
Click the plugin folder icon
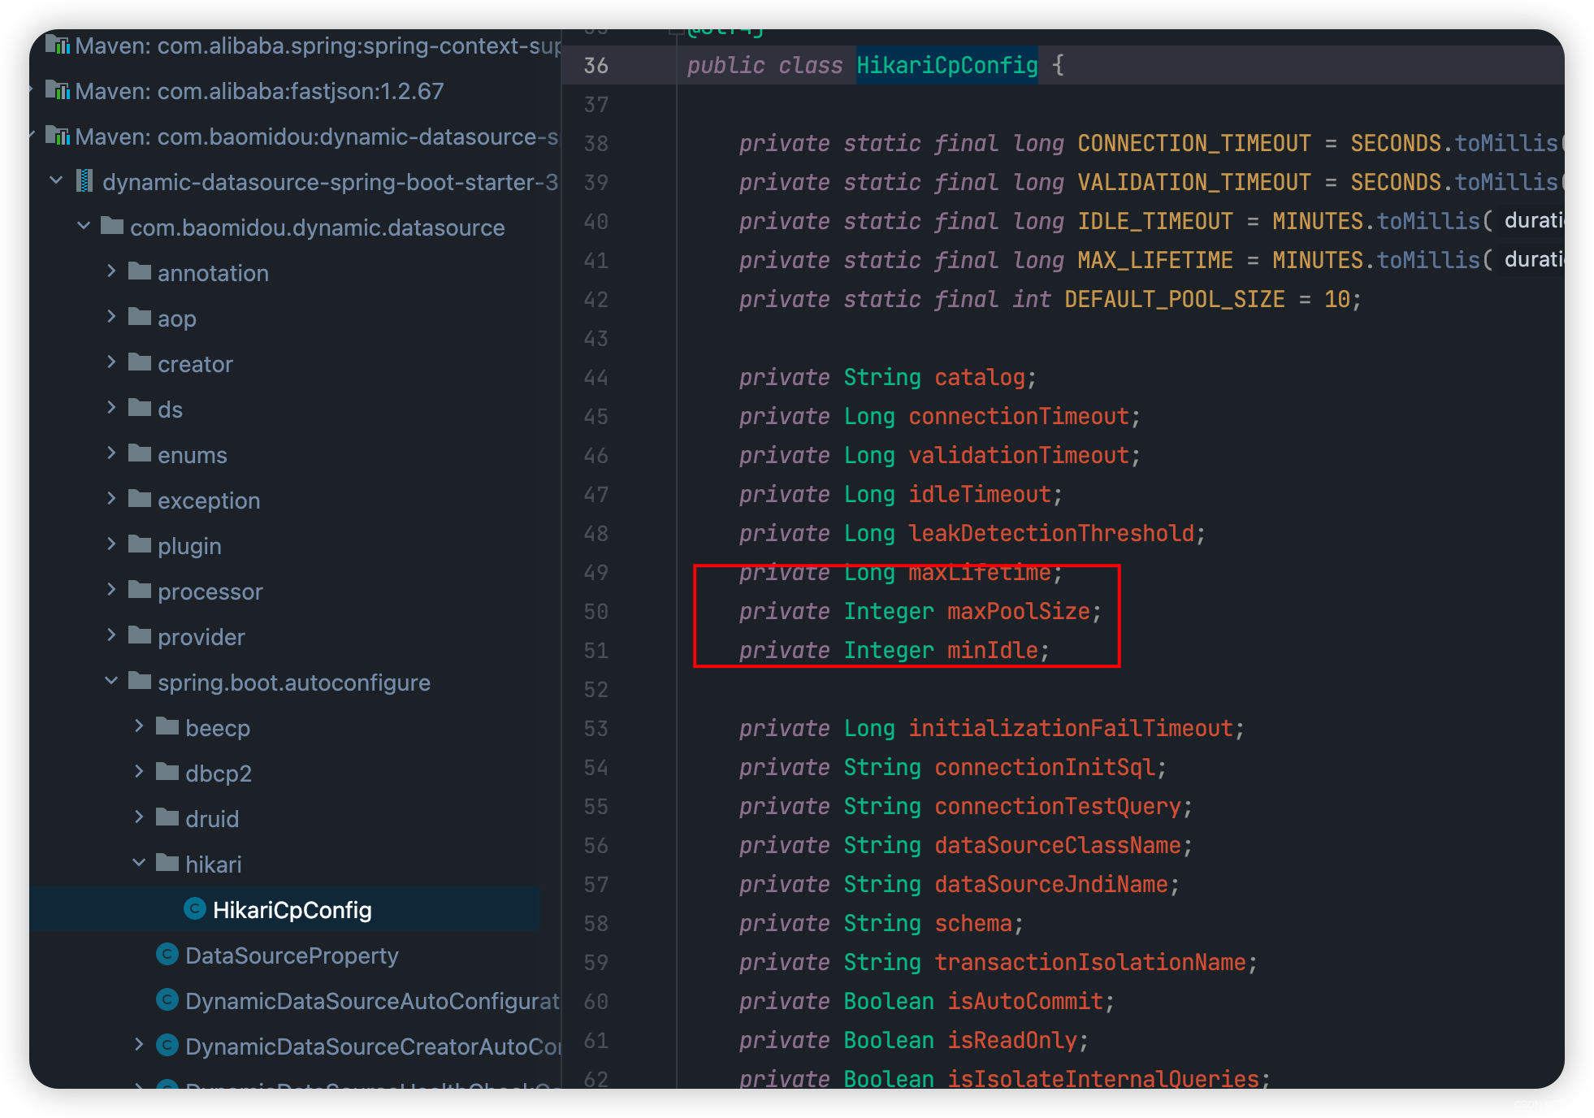click(140, 544)
